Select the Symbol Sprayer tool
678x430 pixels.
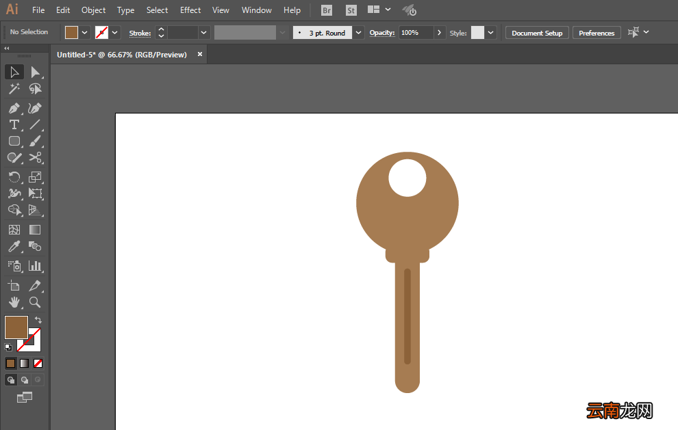(x=14, y=266)
